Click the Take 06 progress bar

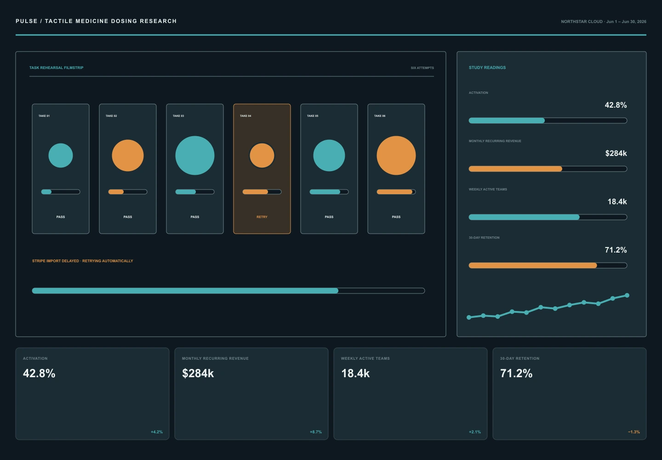coord(396,192)
